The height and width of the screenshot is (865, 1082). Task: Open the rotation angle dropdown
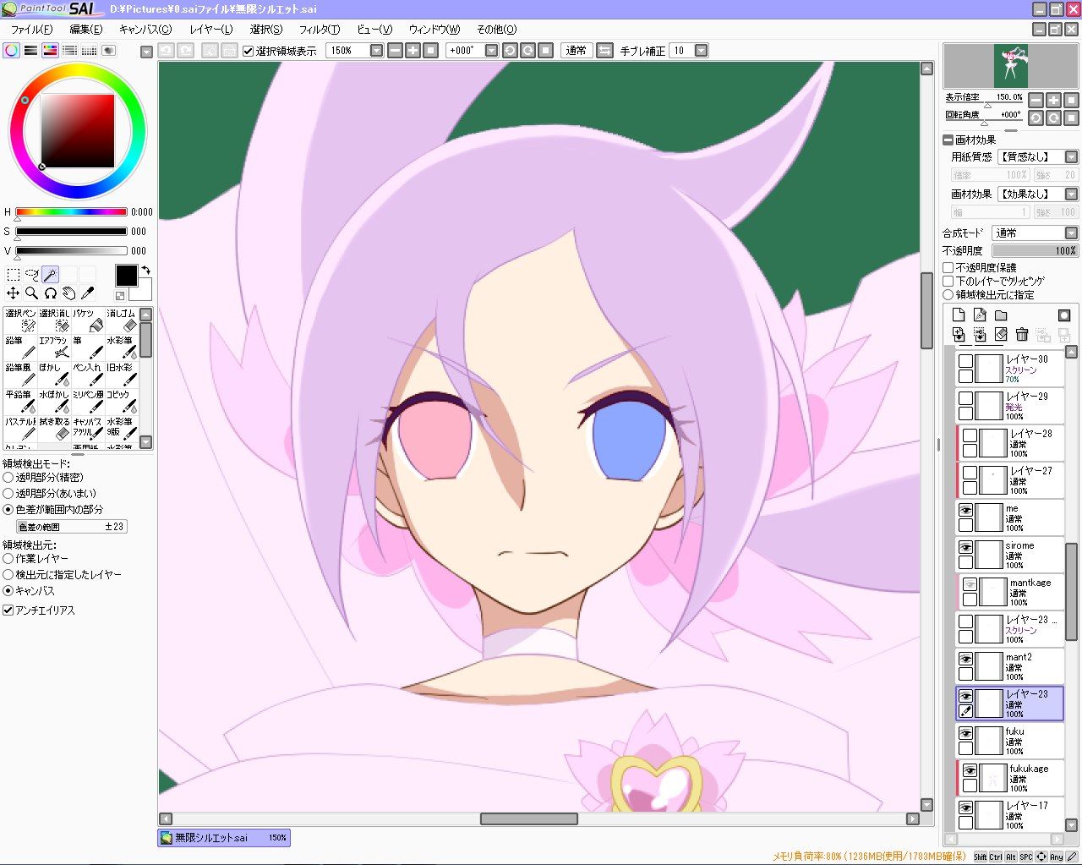(491, 51)
